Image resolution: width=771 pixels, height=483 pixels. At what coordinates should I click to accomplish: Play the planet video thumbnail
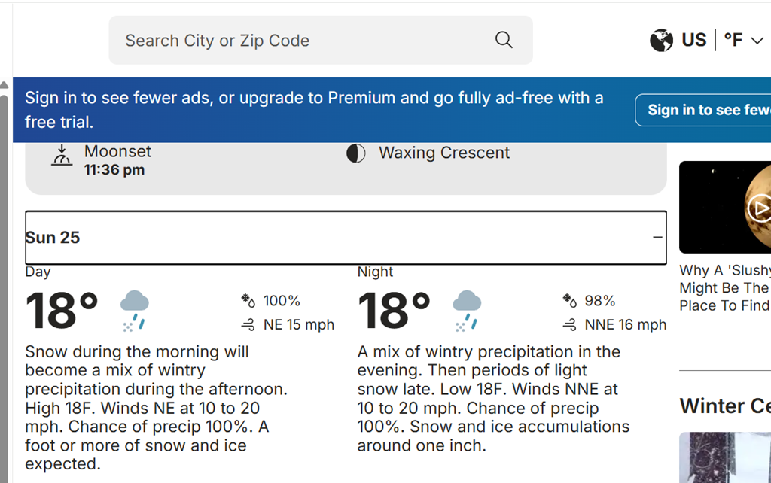[757, 206]
